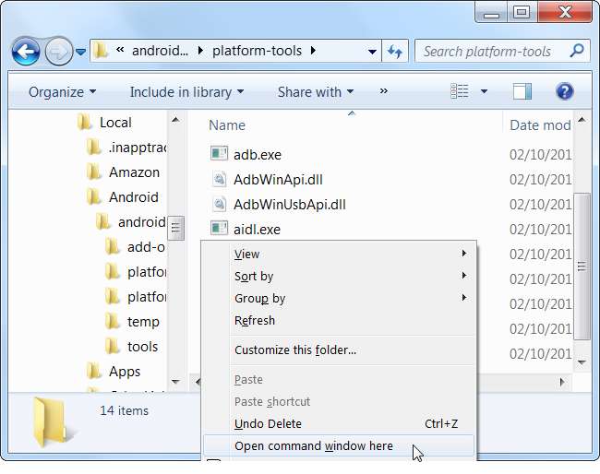Click the folder icon in address bar
This screenshot has width=600, height=474.
tap(101, 50)
